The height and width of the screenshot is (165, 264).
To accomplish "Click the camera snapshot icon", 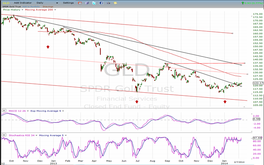I will (108, 3).
